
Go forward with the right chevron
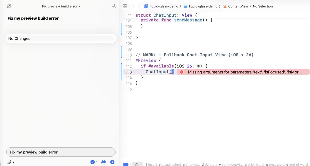click(139, 6)
